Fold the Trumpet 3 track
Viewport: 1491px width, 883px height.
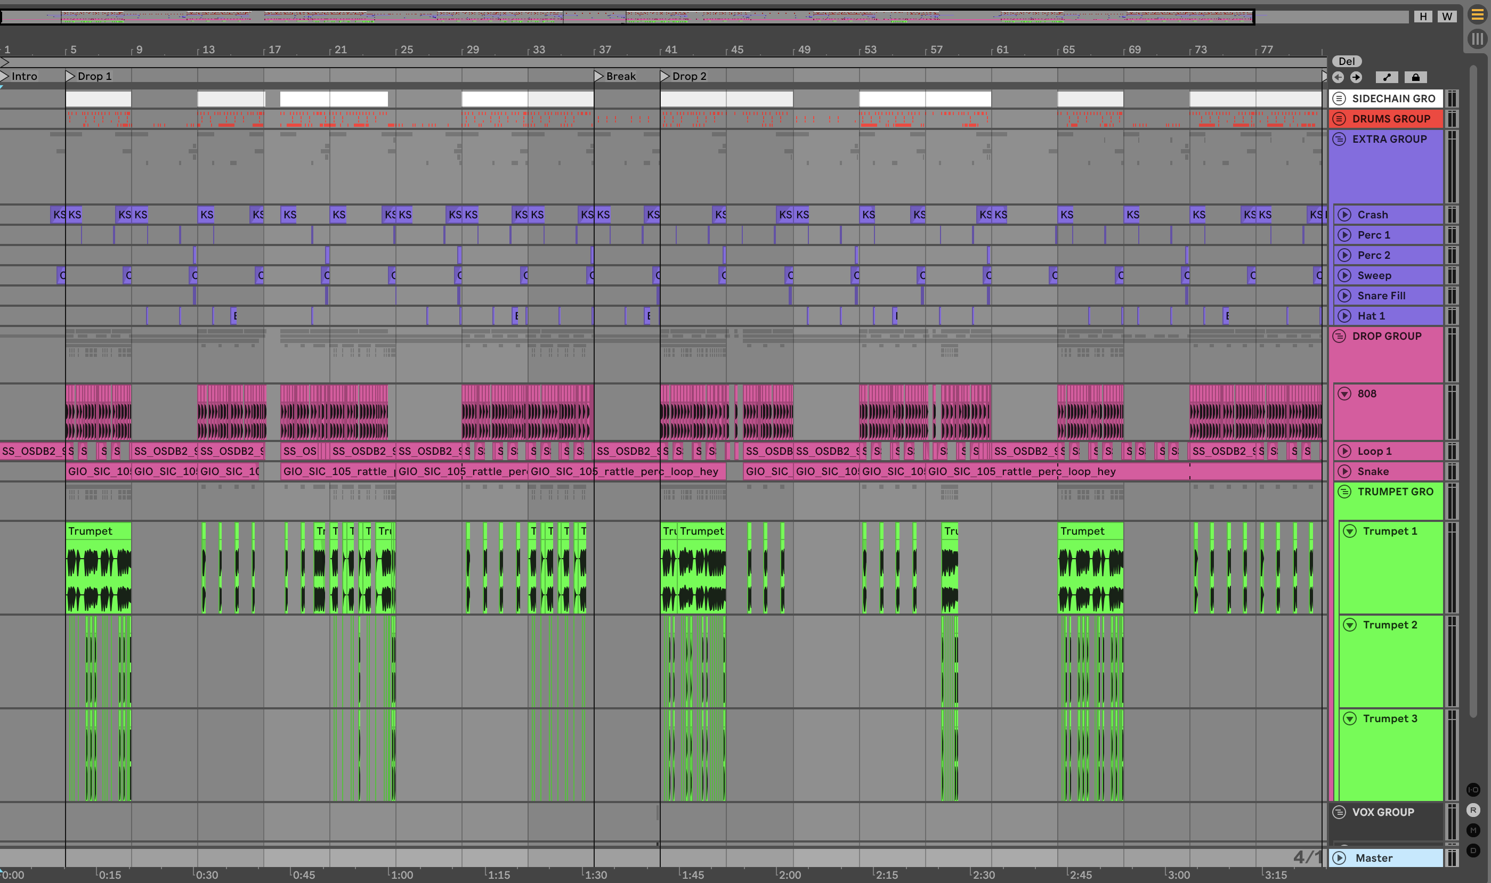click(1350, 719)
